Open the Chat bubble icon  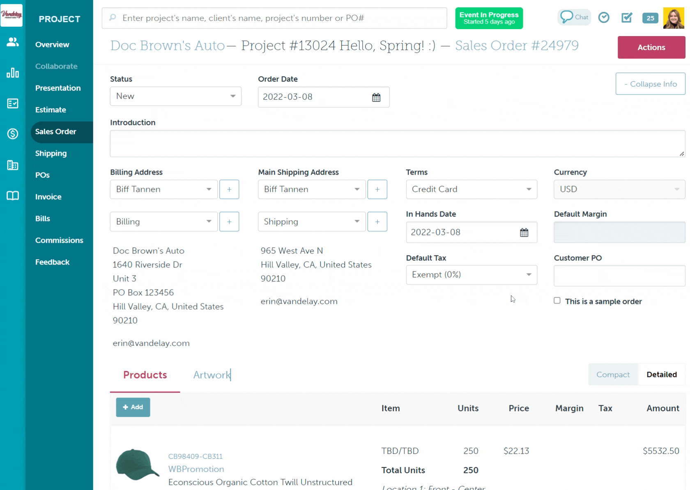(x=574, y=17)
